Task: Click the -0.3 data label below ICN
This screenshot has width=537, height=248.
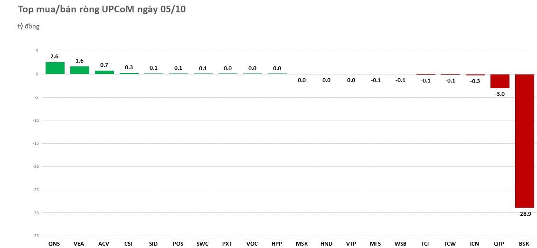Action: (475, 81)
